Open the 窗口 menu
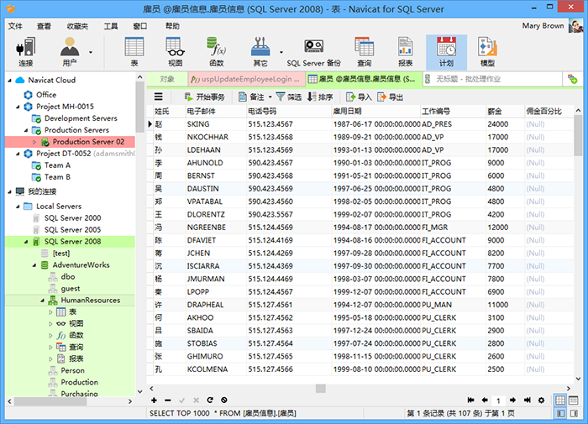The image size is (588, 424). (140, 26)
